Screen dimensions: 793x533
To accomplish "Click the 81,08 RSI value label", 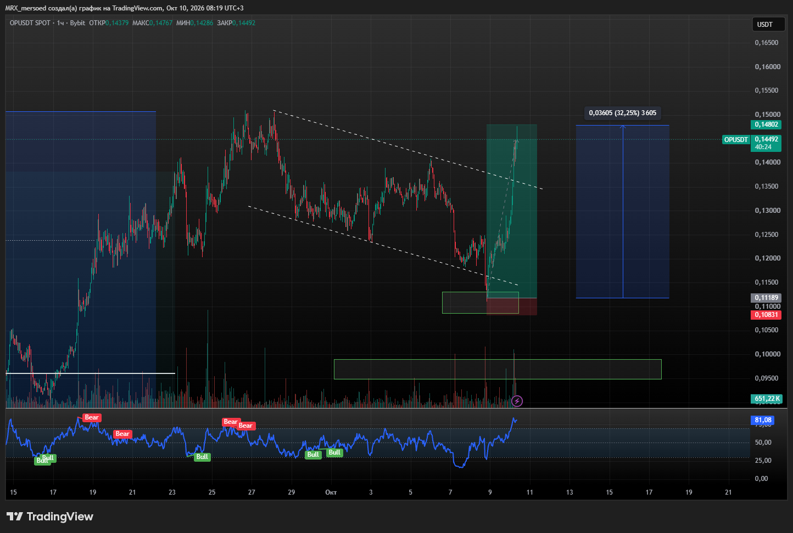I will (x=763, y=420).
